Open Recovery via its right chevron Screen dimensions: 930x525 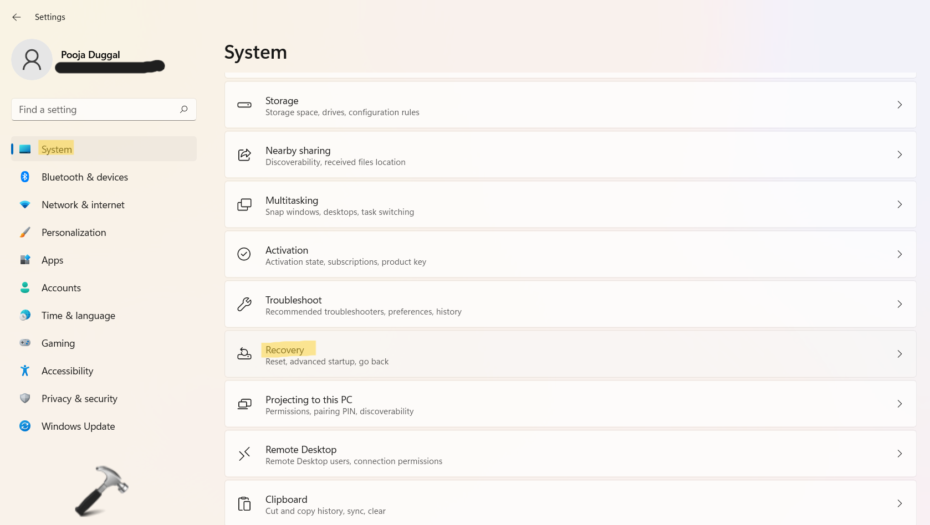pos(900,354)
